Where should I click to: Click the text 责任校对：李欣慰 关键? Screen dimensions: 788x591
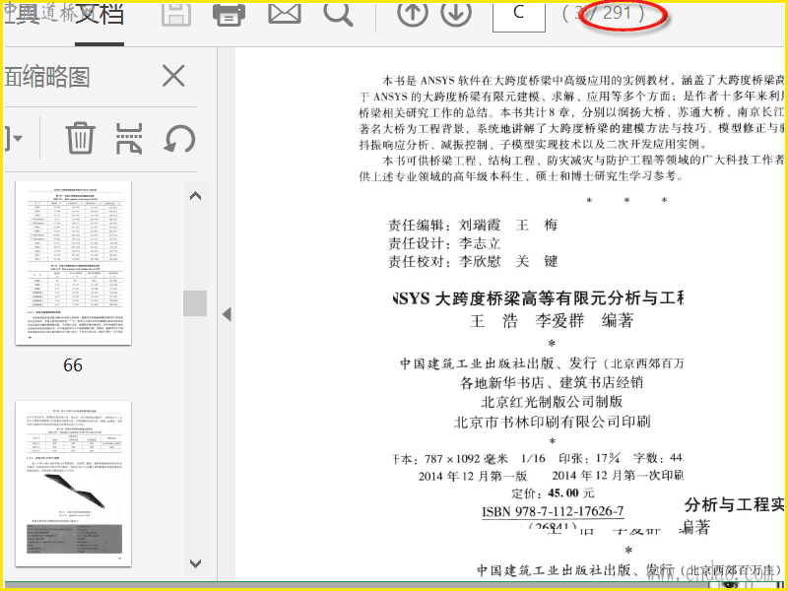473,261
